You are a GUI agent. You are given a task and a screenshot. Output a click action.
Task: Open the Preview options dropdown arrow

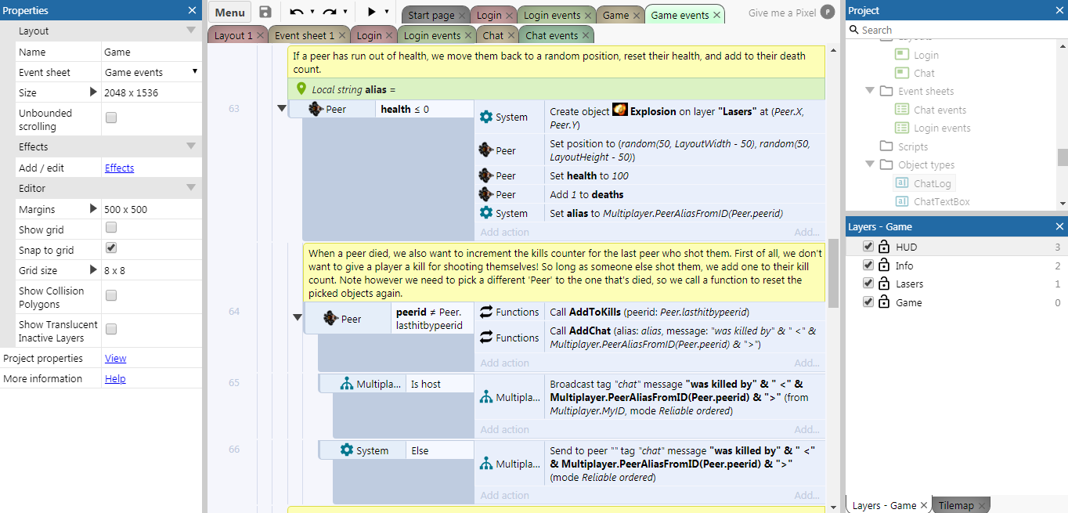pyautogui.click(x=387, y=12)
